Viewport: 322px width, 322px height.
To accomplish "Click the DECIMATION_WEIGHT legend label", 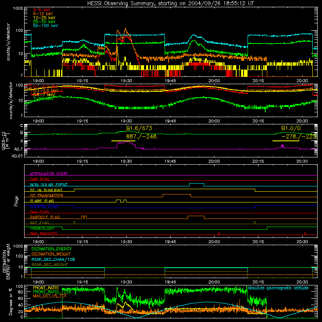I will pos(51,254).
